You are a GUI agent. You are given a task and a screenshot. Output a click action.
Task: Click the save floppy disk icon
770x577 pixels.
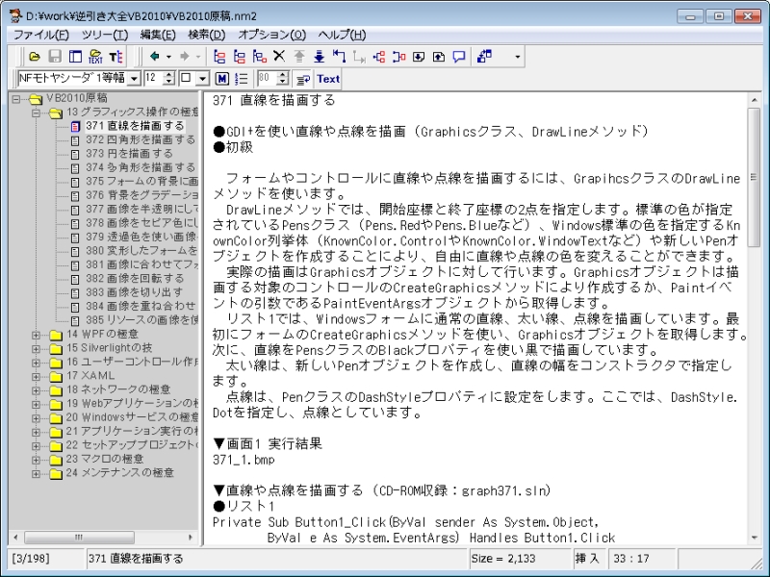coord(55,57)
